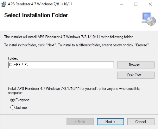Click the Folder: label above the path
This screenshot has width=158, height=129.
coord(13,58)
